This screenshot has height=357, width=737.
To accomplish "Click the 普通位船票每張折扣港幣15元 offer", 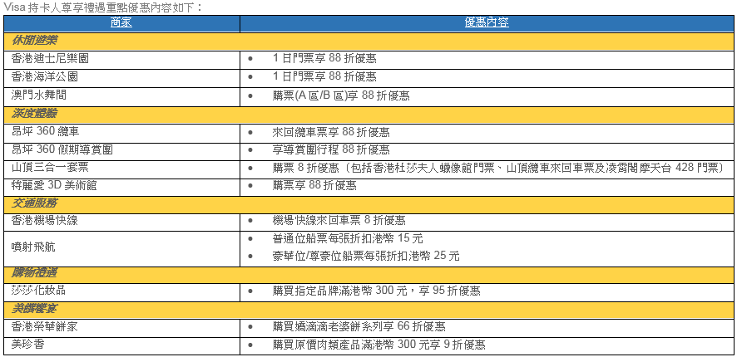I will click(x=348, y=239).
